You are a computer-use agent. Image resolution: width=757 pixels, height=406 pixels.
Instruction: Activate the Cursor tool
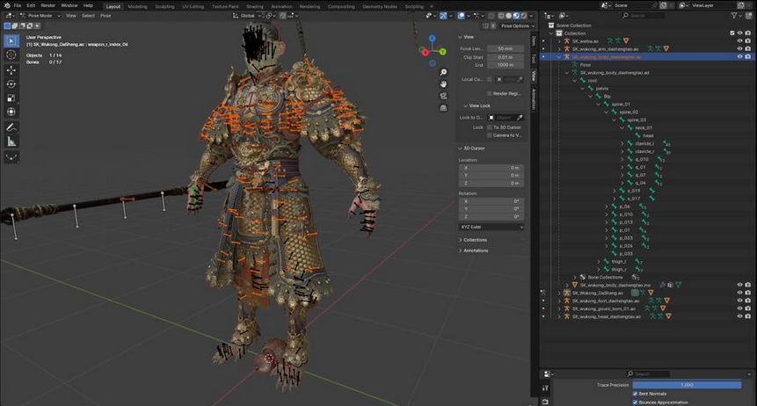point(11,54)
